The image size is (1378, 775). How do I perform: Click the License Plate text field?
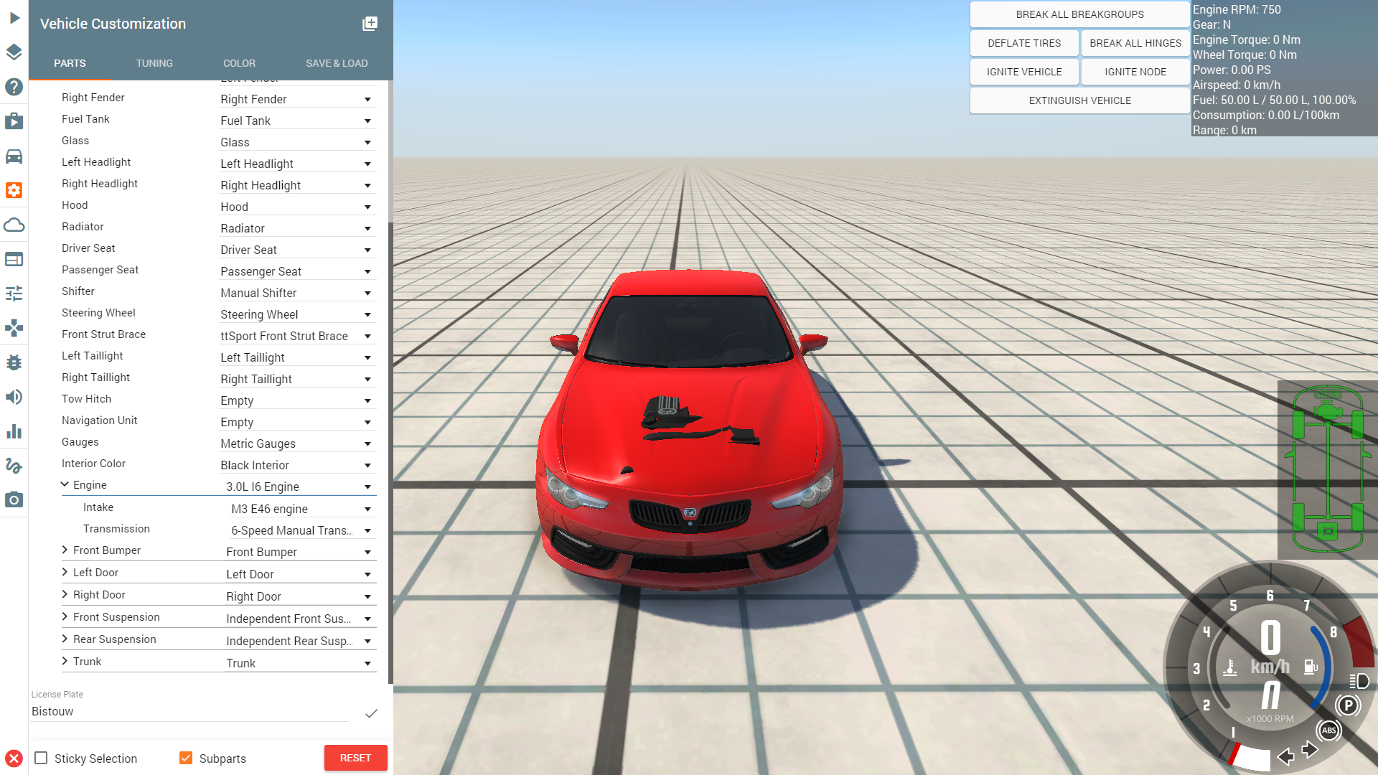pos(190,711)
